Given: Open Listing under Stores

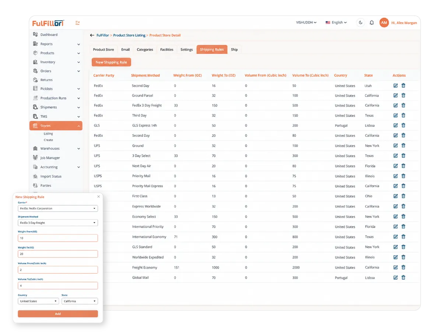Looking at the screenshot, I should pos(48,134).
